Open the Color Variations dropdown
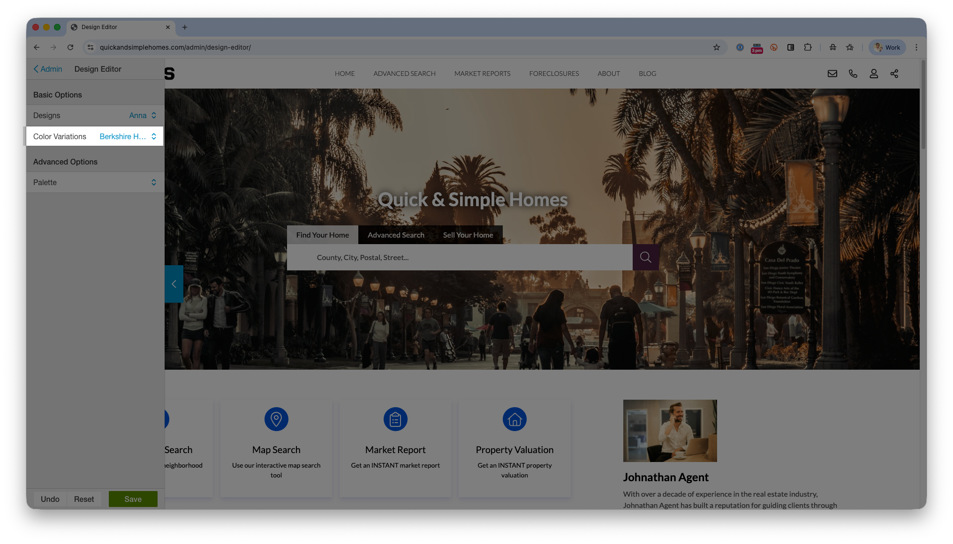Screen dimensions: 953x544 click(128, 136)
